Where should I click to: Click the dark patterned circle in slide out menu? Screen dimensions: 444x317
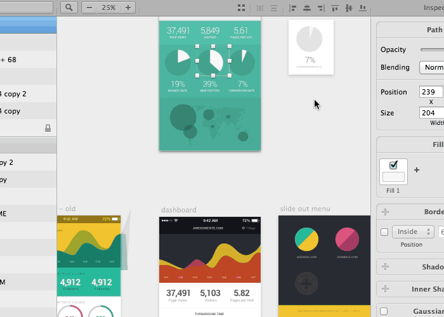(306, 283)
